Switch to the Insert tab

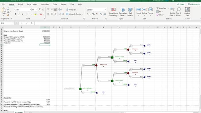pos(20,4)
